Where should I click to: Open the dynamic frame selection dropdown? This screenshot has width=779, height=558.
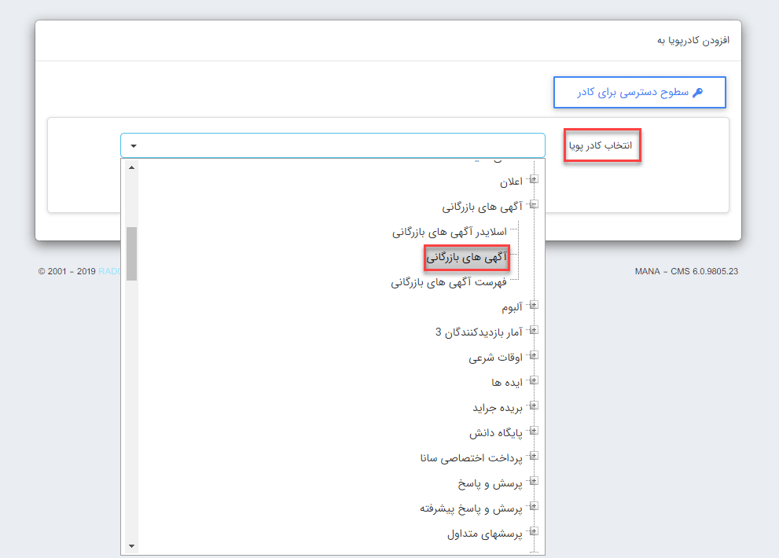[x=333, y=145]
